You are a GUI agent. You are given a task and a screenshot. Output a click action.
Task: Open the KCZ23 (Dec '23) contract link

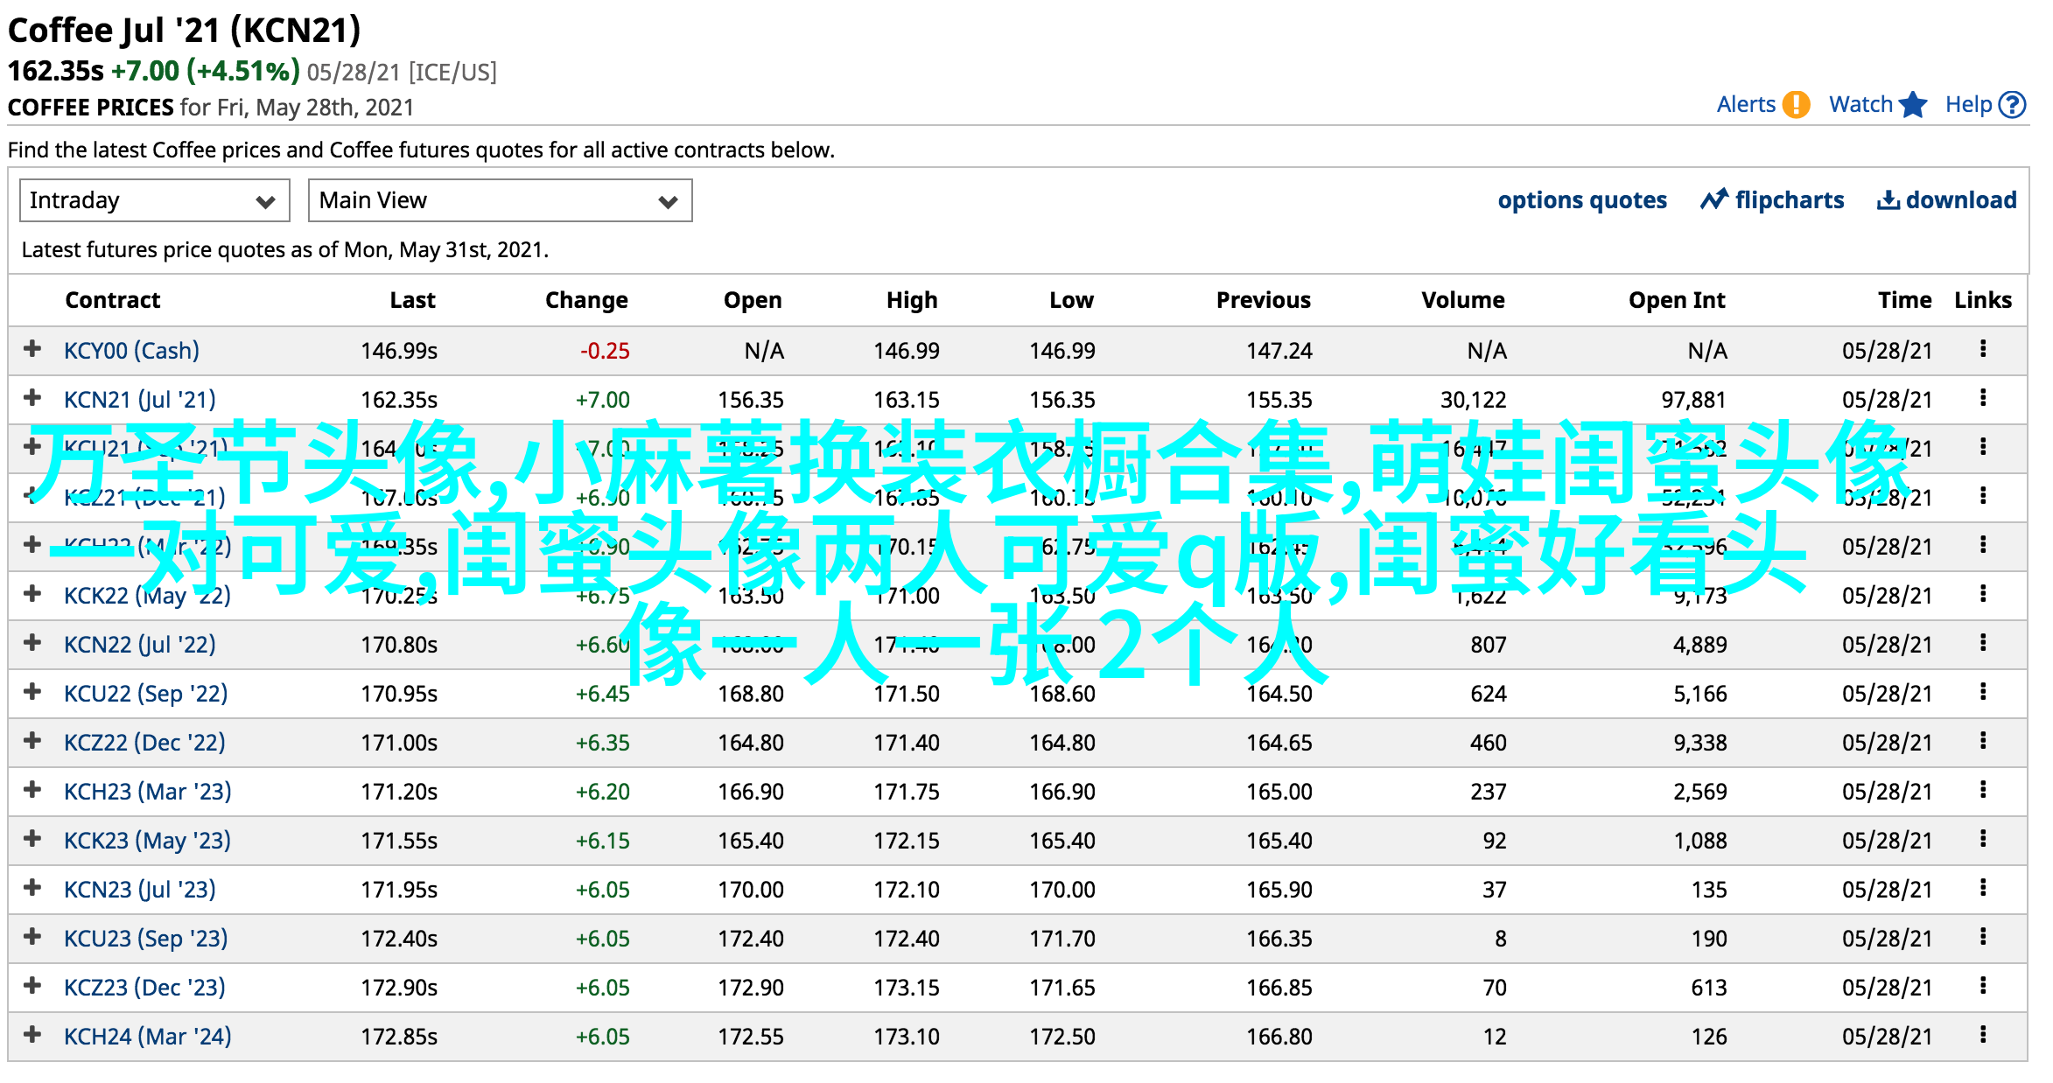click(x=144, y=987)
